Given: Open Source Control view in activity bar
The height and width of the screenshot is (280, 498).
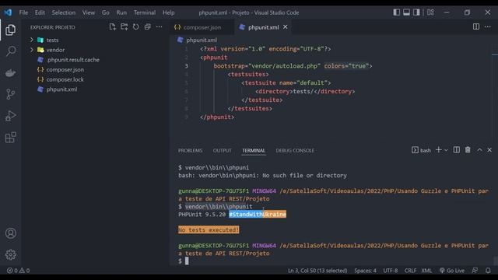Looking at the screenshot, I should click(x=10, y=94).
